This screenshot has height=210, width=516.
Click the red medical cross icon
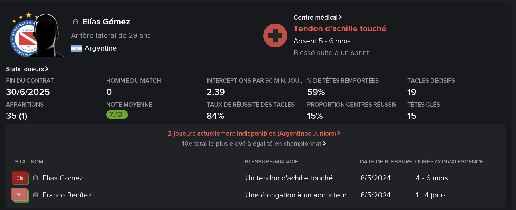pyautogui.click(x=275, y=36)
